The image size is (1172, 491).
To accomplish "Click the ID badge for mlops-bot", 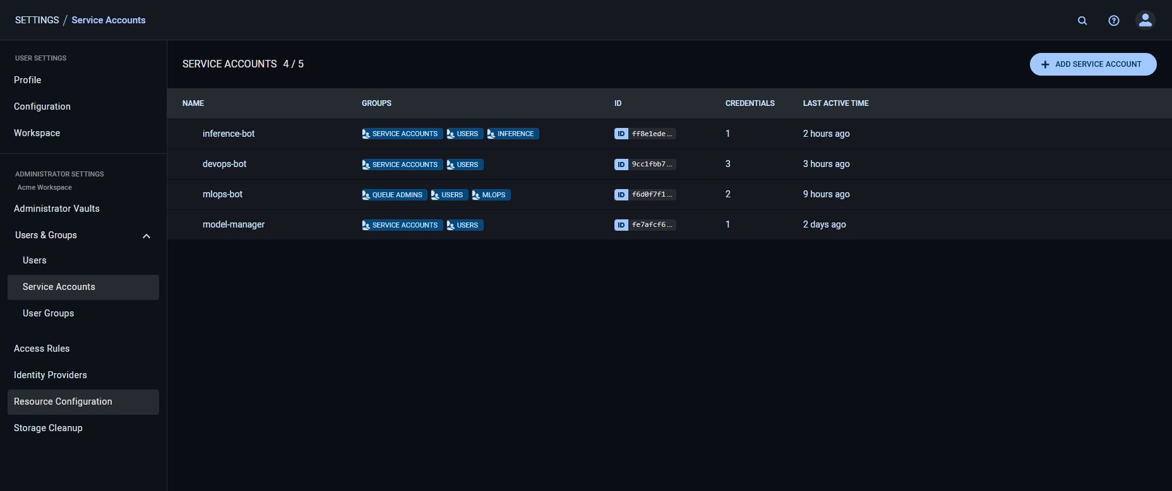I will point(621,195).
